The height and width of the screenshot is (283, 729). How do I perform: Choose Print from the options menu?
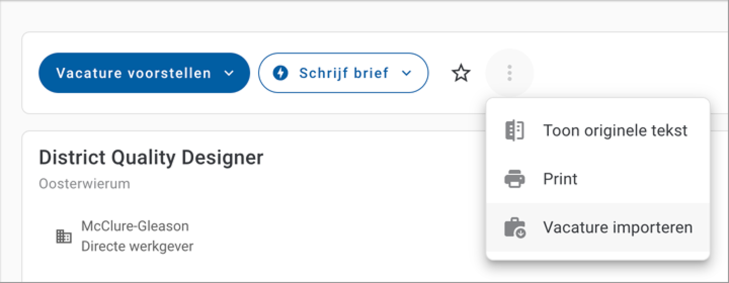coord(560,179)
